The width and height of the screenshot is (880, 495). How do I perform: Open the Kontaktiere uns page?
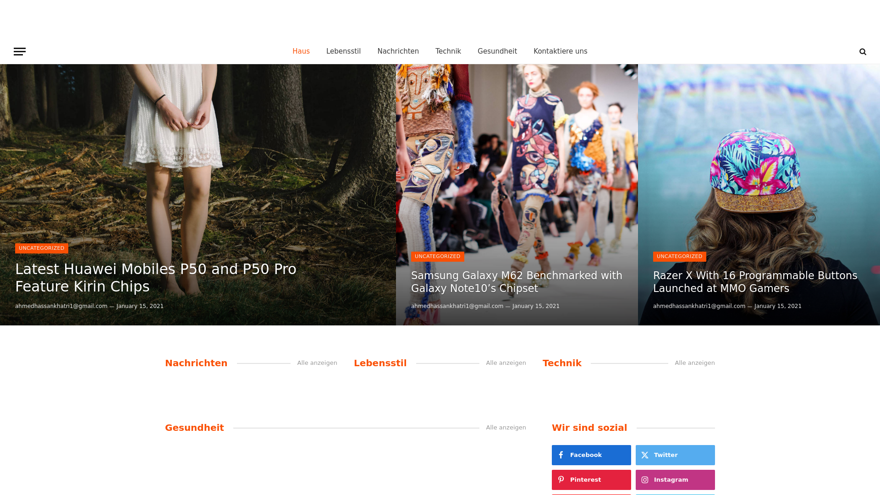pos(560,51)
